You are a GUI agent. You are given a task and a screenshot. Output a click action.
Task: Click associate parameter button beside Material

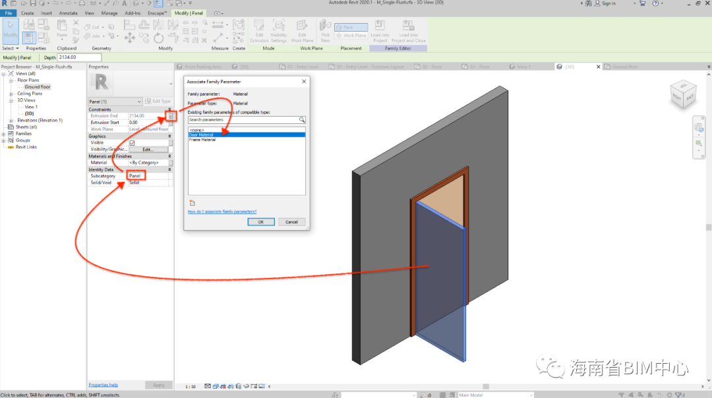click(x=171, y=163)
